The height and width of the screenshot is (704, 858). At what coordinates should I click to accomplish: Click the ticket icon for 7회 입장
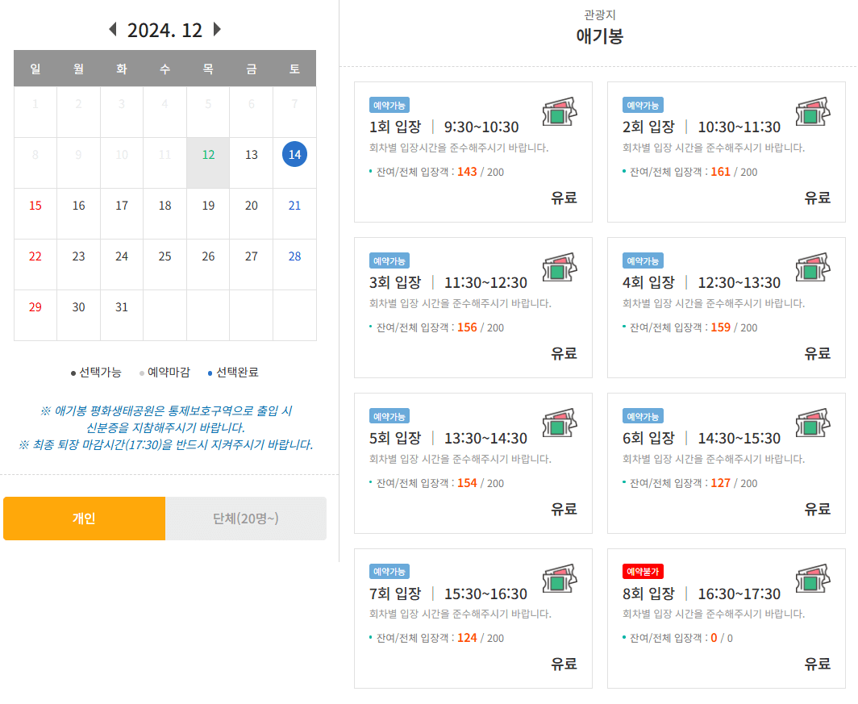(x=560, y=581)
